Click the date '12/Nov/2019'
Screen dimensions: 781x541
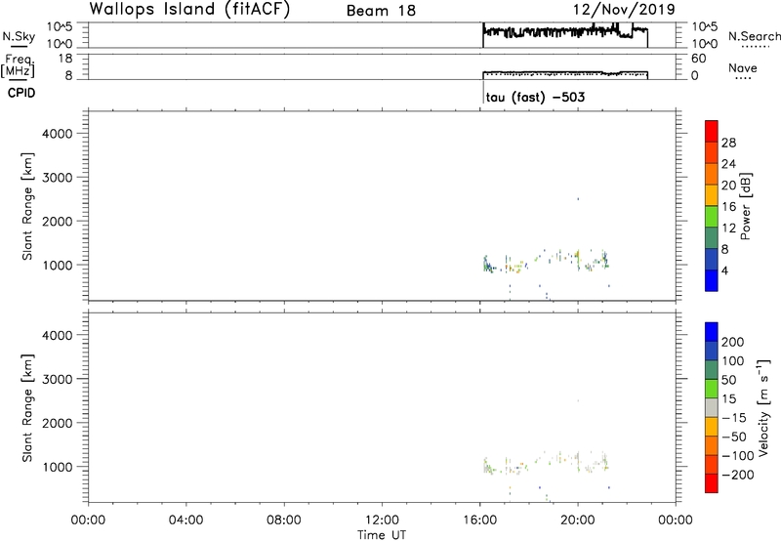tap(624, 10)
